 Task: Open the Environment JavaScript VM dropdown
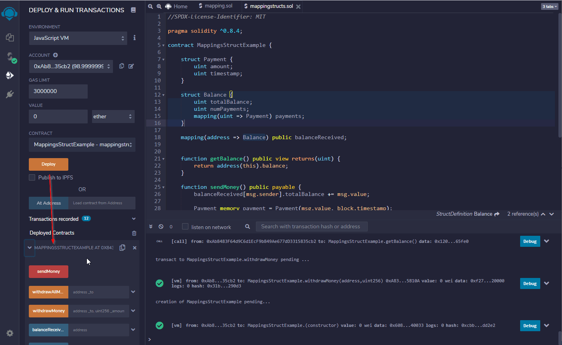pos(78,38)
